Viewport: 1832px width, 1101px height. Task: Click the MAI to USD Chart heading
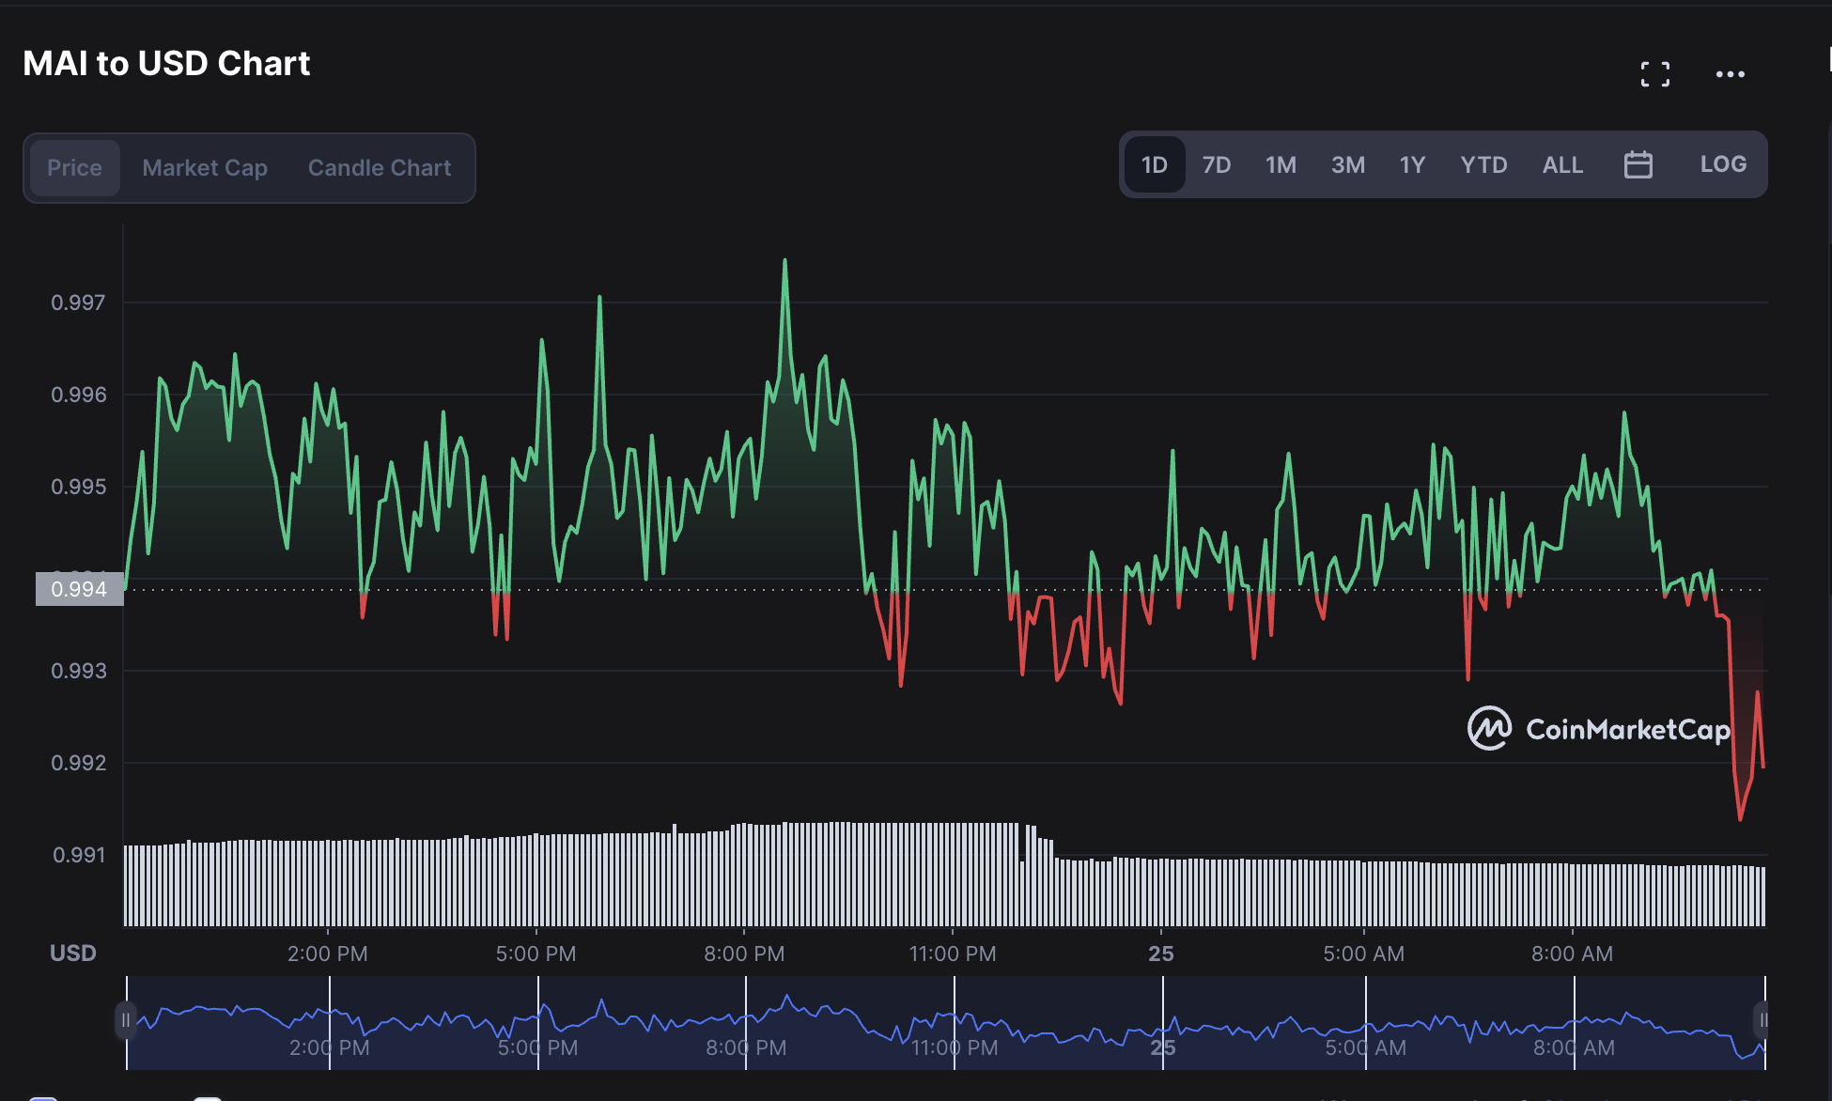(x=166, y=63)
